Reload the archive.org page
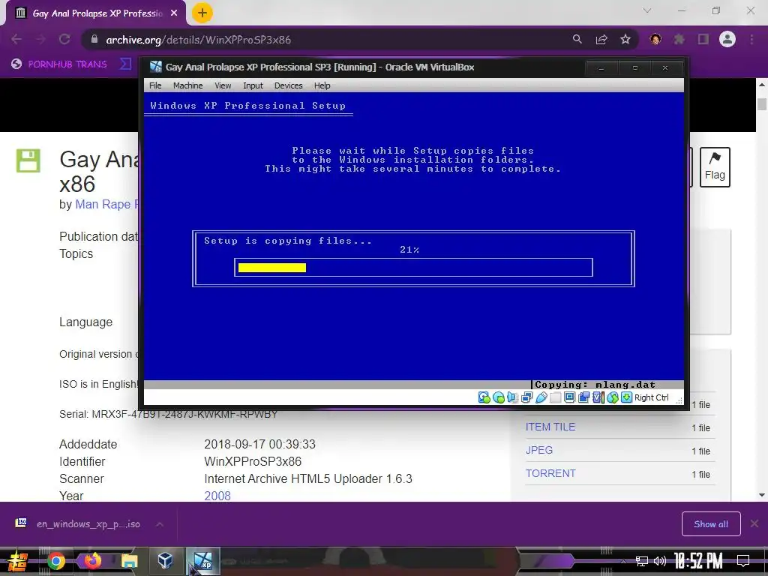 pyautogui.click(x=64, y=39)
